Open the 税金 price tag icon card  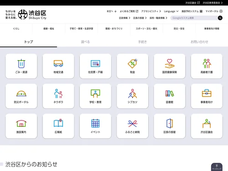pyautogui.click(x=133, y=66)
